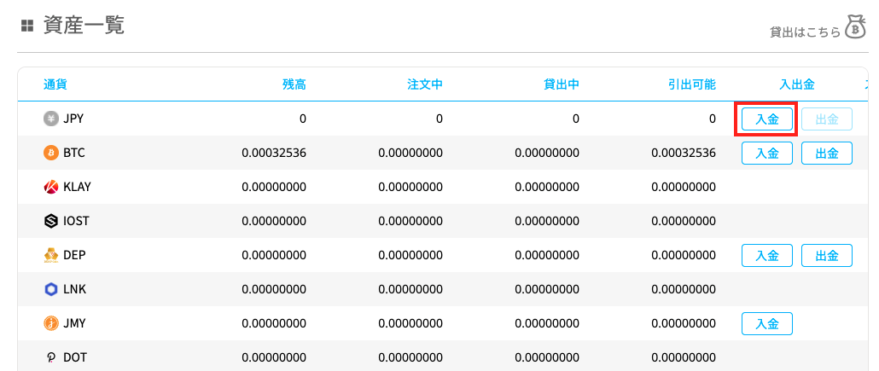879x371 pixels.
Task: Sort by 残高 column header
Action: pyautogui.click(x=294, y=84)
